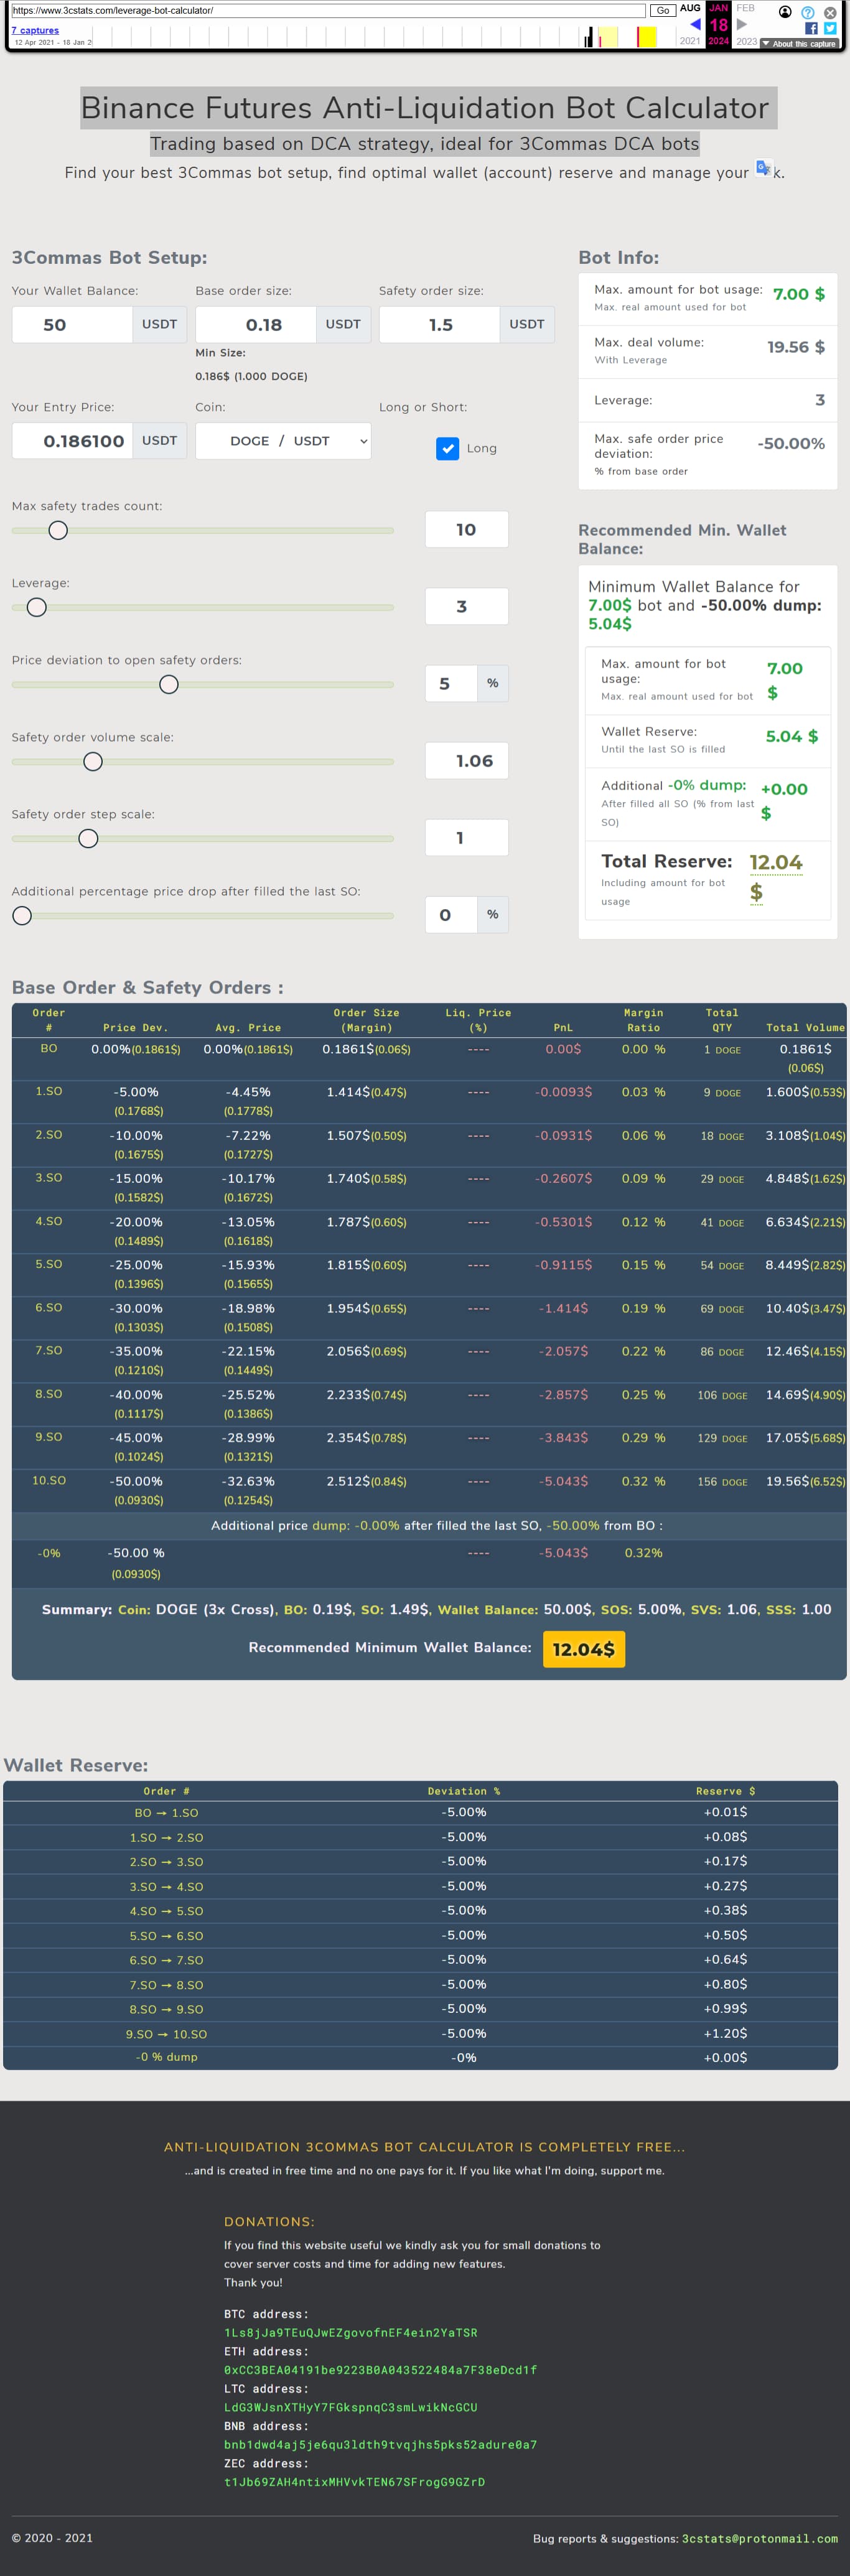
Task: Click the Leverage slider handle
Action: click(37, 607)
